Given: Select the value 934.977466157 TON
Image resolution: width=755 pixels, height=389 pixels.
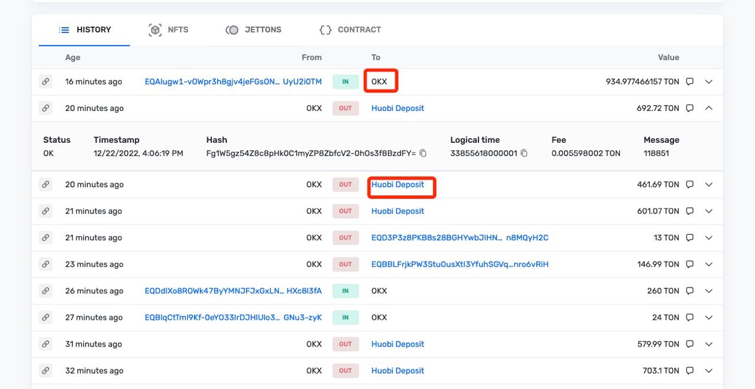Looking at the screenshot, I should [x=642, y=82].
